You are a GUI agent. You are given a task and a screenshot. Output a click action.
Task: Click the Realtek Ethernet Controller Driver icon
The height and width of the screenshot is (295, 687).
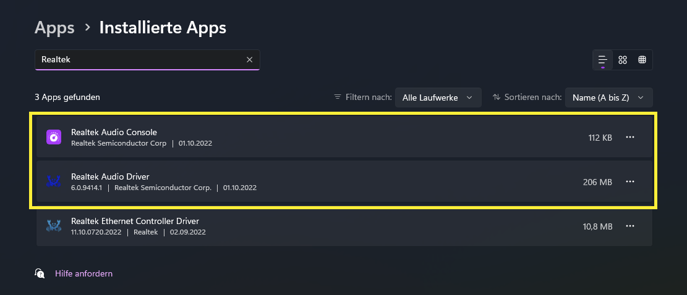pos(54,226)
